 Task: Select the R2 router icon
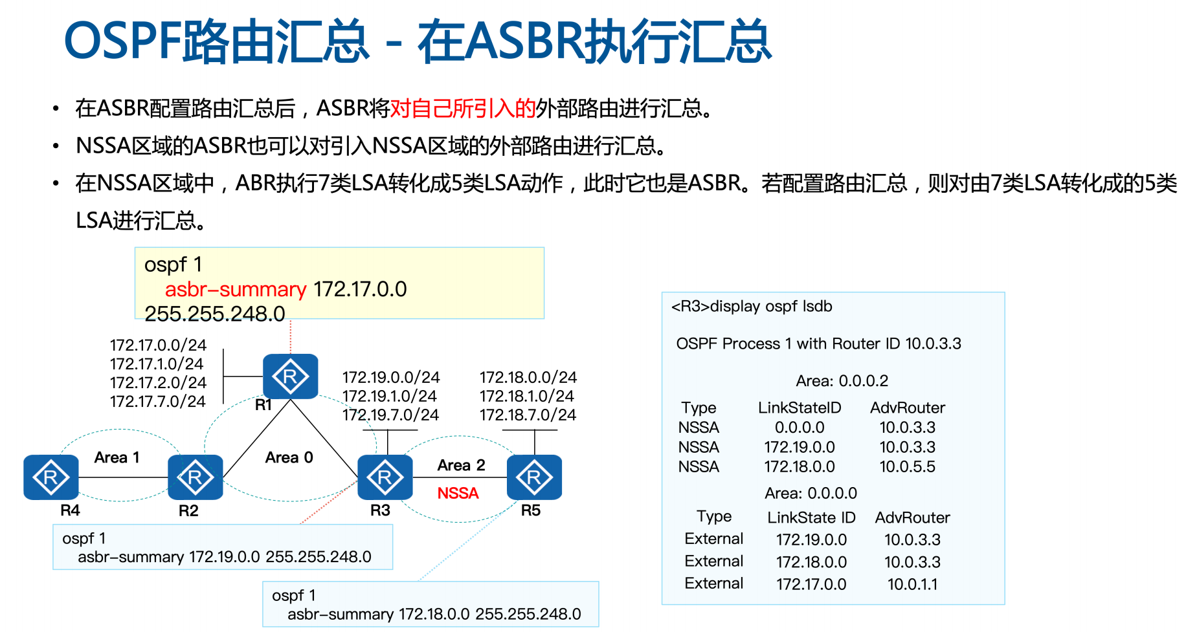pos(195,477)
